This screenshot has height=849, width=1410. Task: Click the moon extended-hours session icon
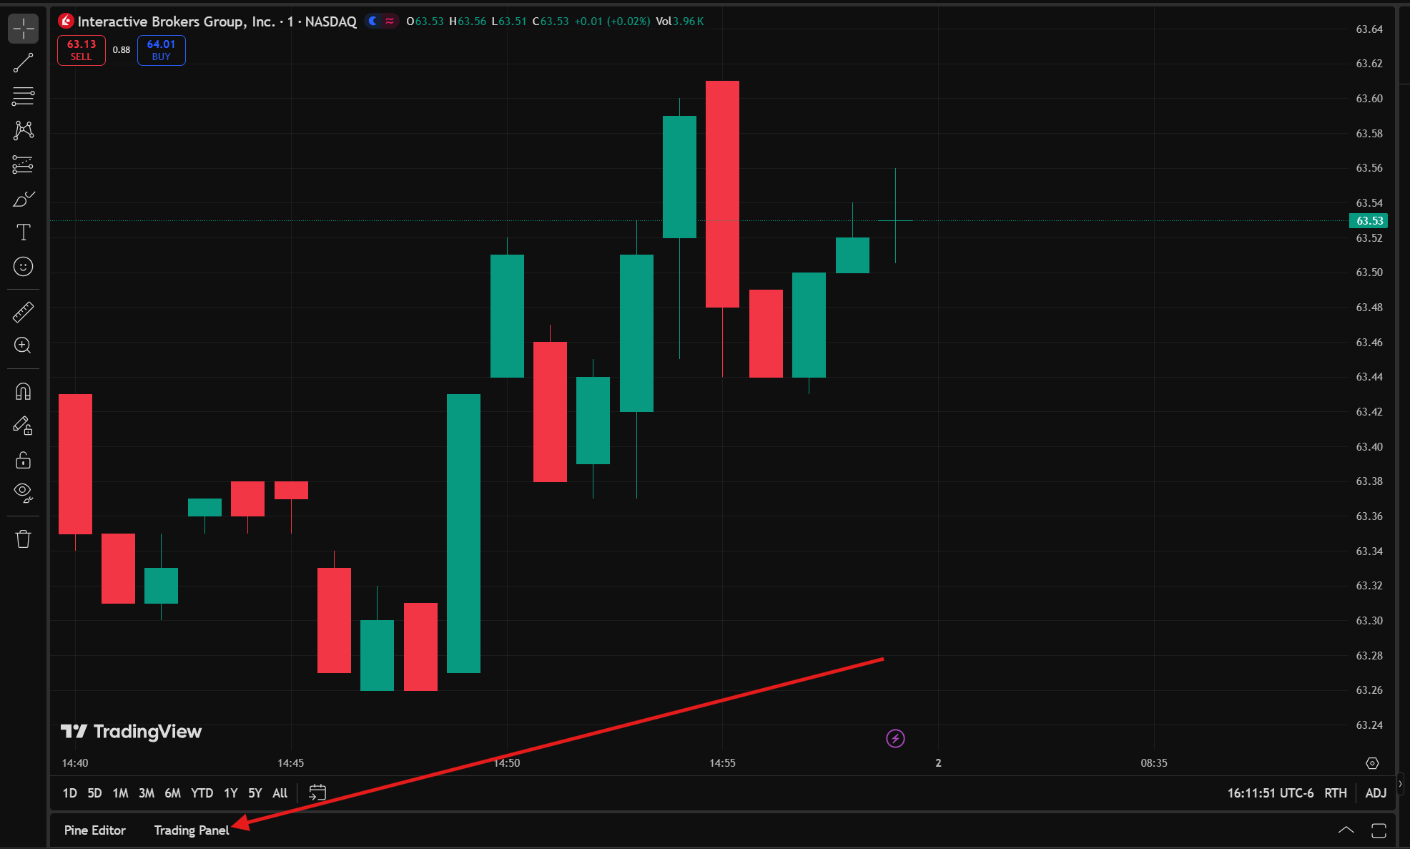[373, 21]
